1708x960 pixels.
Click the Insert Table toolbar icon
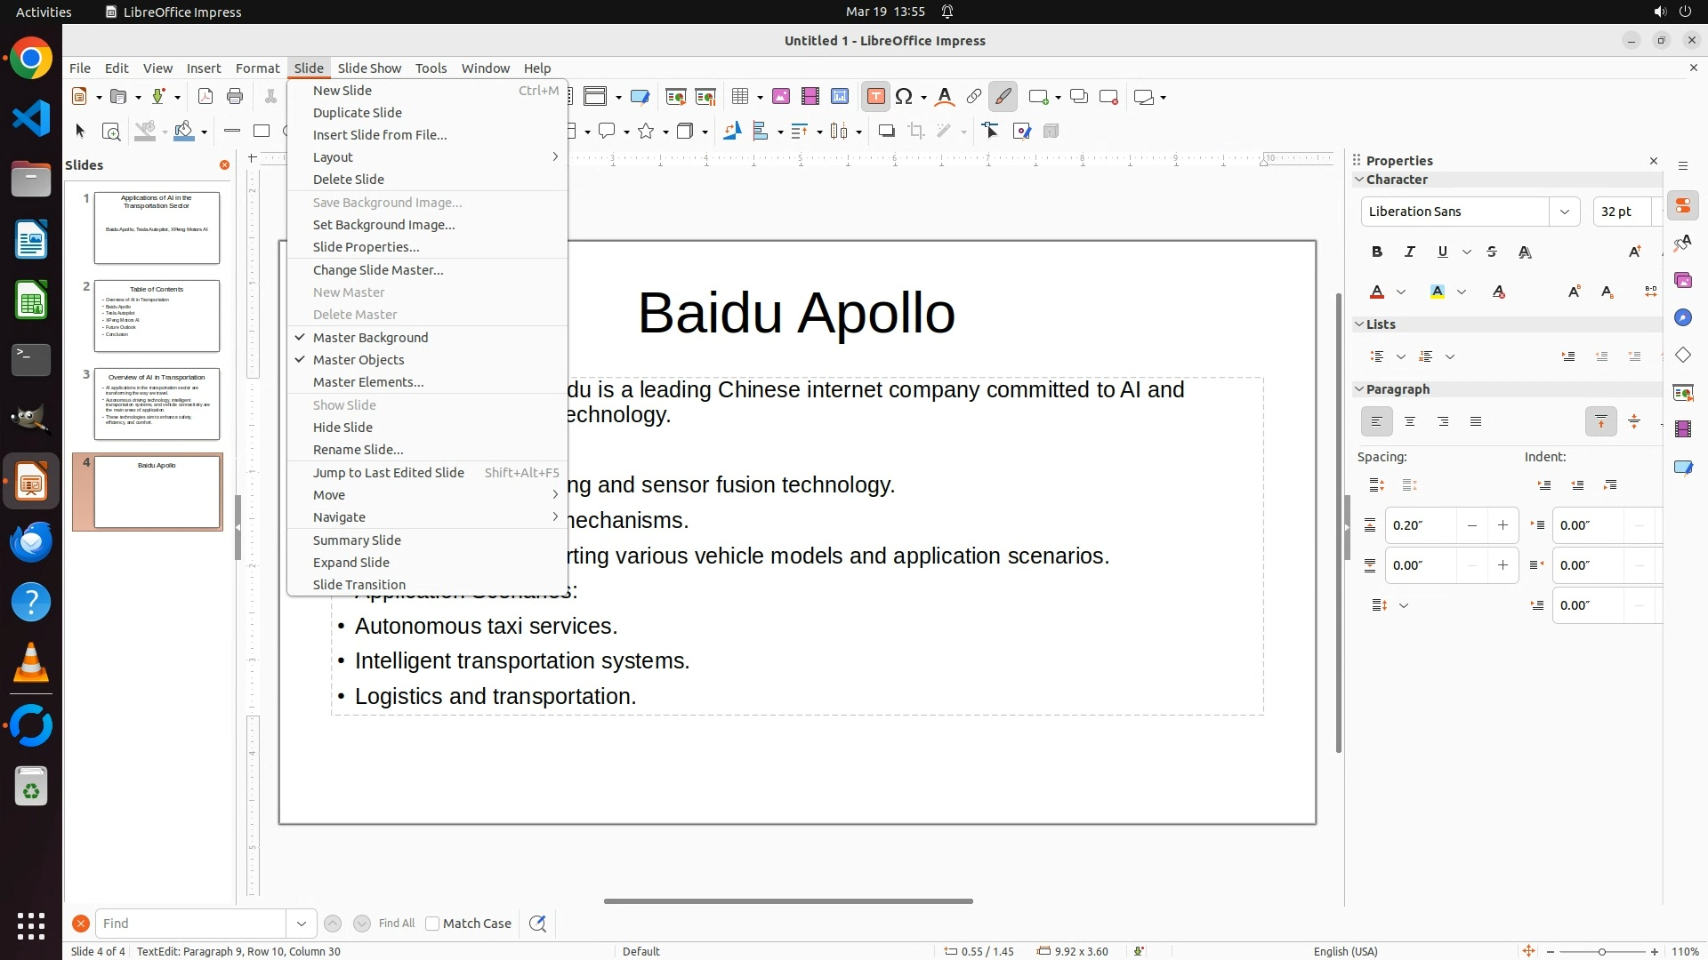pos(740,97)
